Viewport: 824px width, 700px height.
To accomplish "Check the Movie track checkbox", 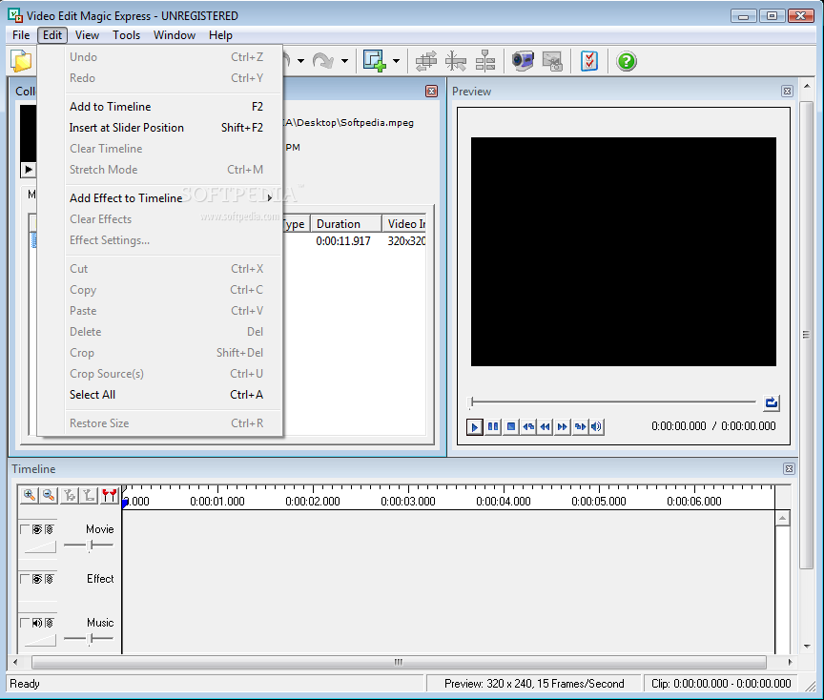I will [24, 528].
